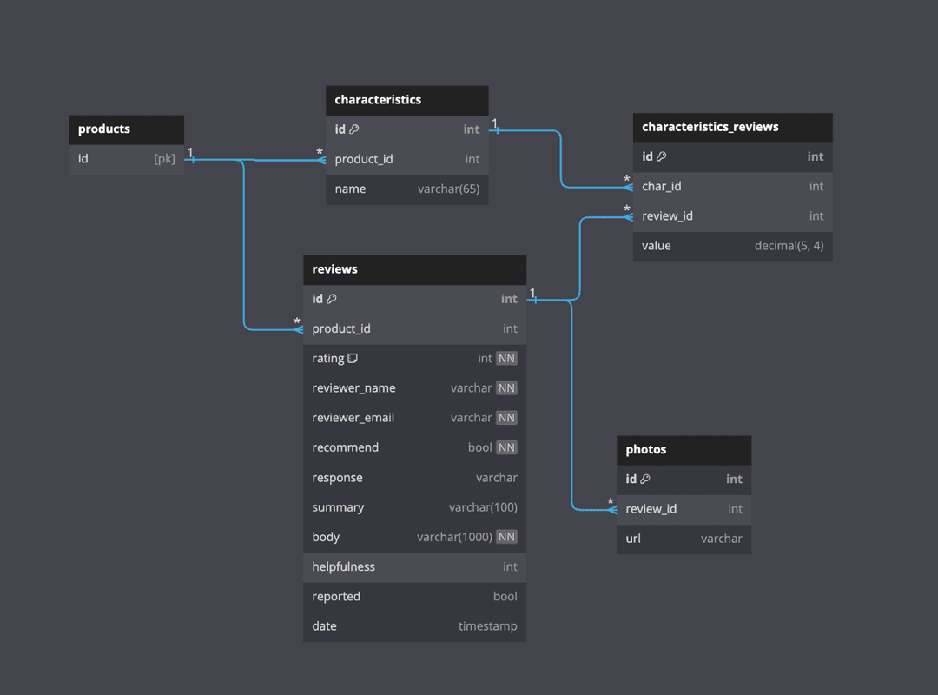Viewport: 938px width, 695px height.
Task: Select the asterisk marker near characteristics product_id
Action: pos(318,152)
